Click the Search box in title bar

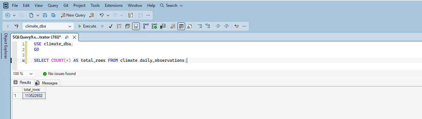pos(171,5)
